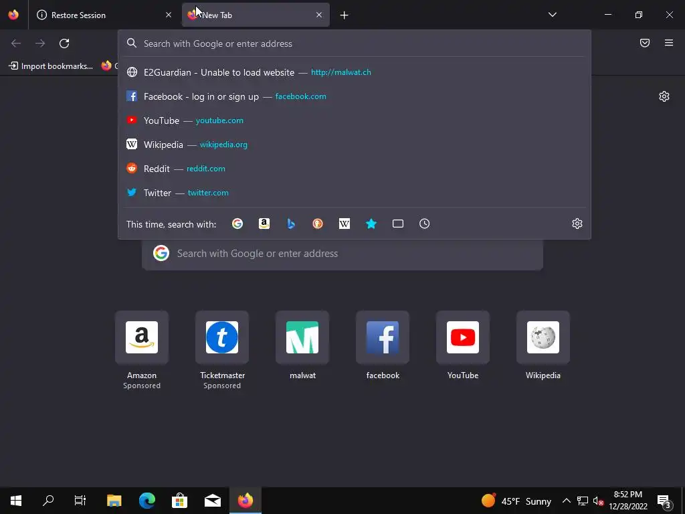Select the New Tab tab

(x=256, y=15)
